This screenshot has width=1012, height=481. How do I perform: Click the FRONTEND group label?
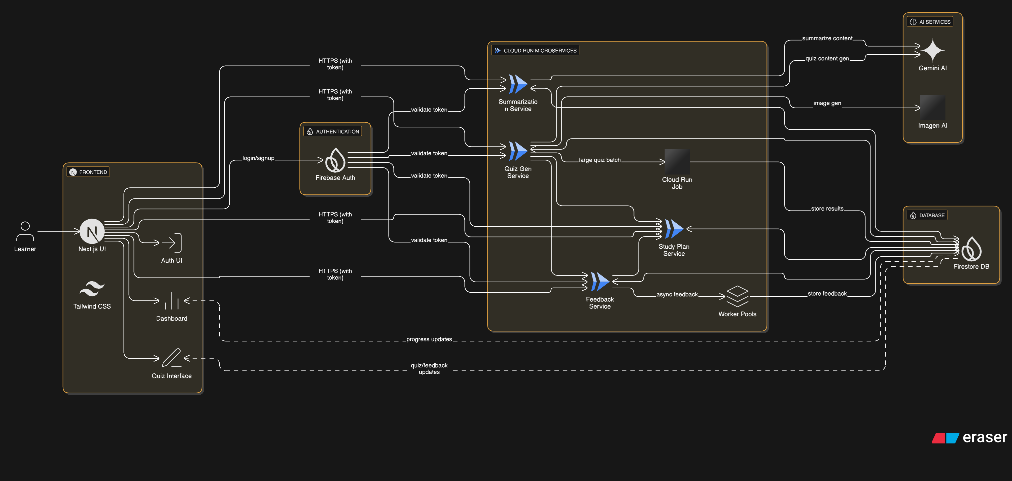[x=88, y=172]
